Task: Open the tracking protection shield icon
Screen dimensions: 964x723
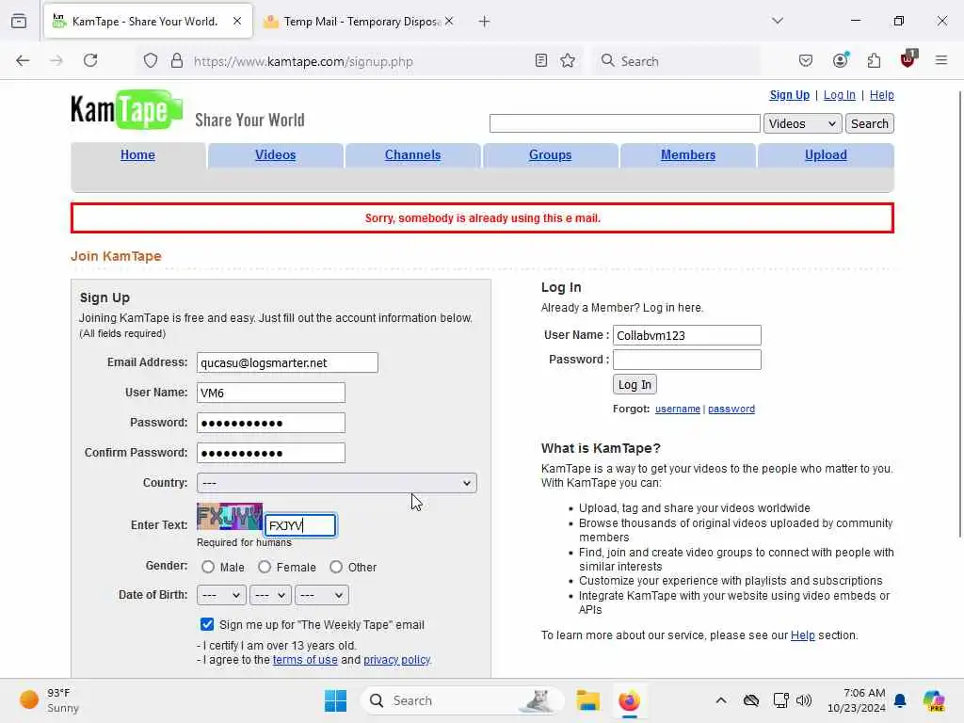Action: tap(151, 61)
